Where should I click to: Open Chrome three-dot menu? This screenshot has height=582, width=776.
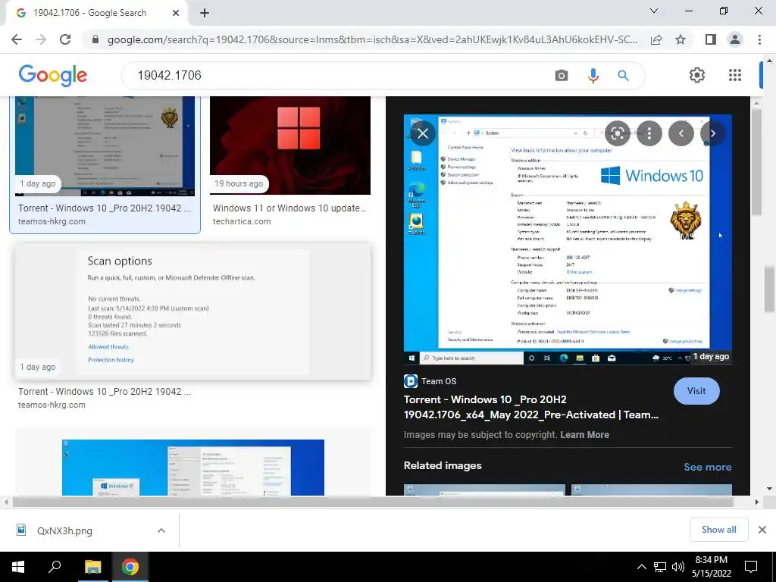click(x=759, y=39)
